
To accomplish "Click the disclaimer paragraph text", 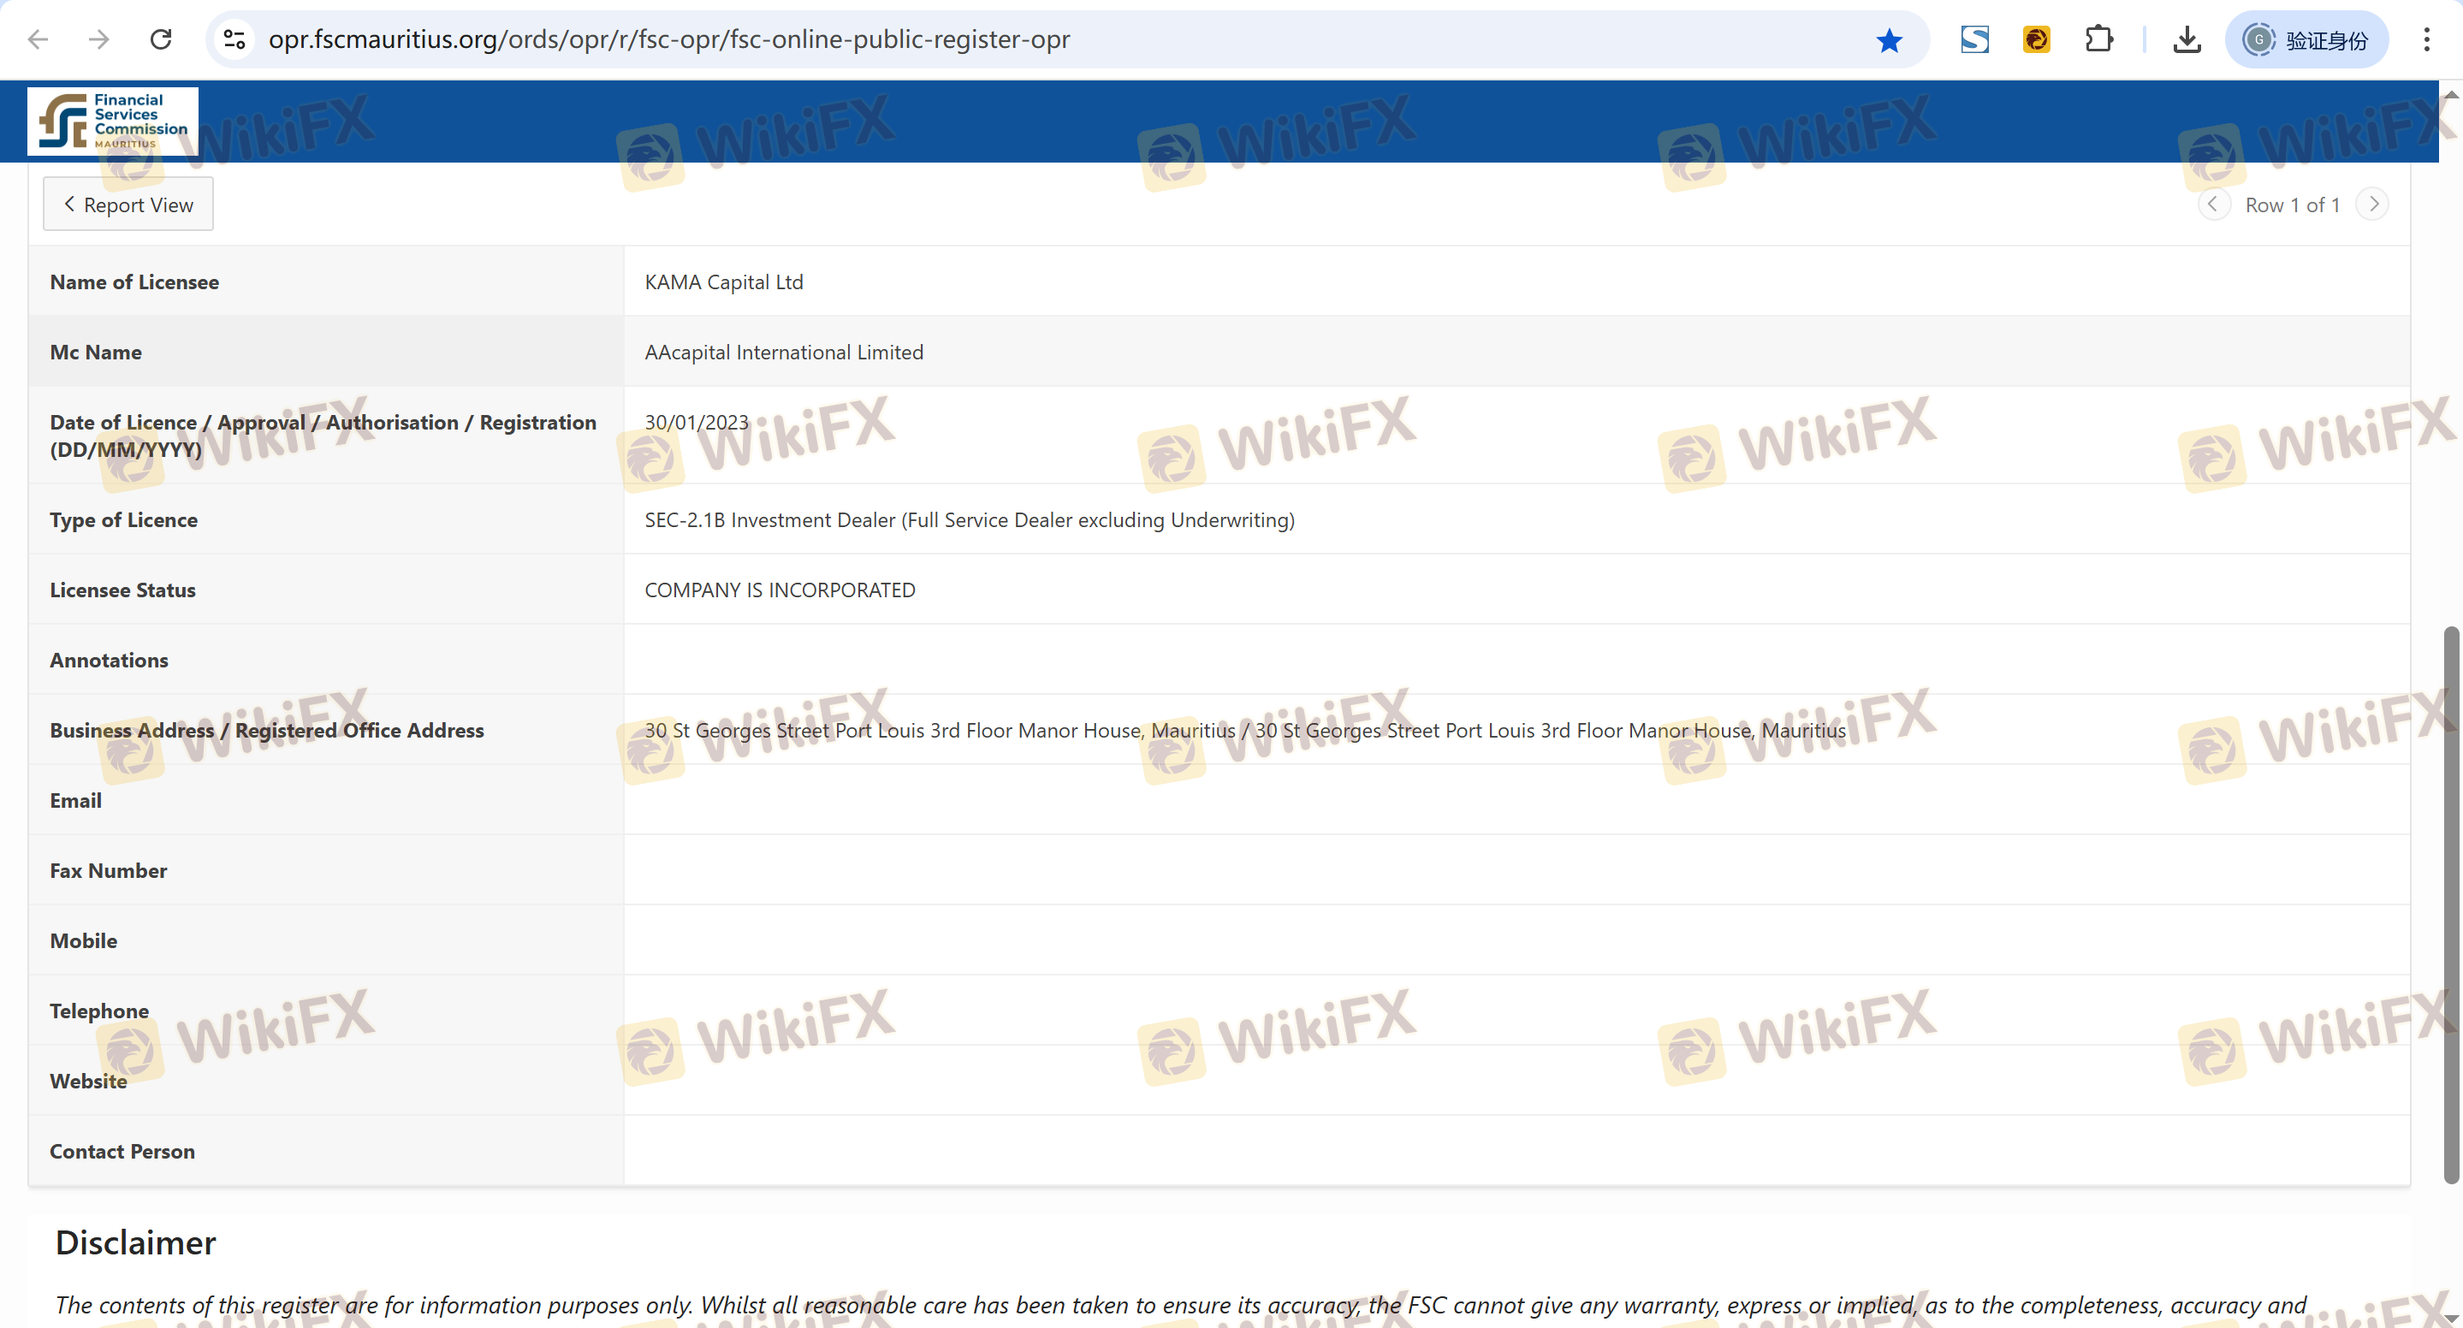I will pyautogui.click(x=1181, y=1305).
